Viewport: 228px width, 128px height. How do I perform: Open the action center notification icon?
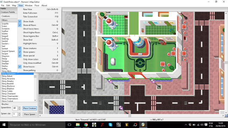pyautogui.click(x=206, y=125)
